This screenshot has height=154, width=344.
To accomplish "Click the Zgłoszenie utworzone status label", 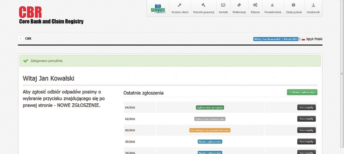I will tap(210, 119).
